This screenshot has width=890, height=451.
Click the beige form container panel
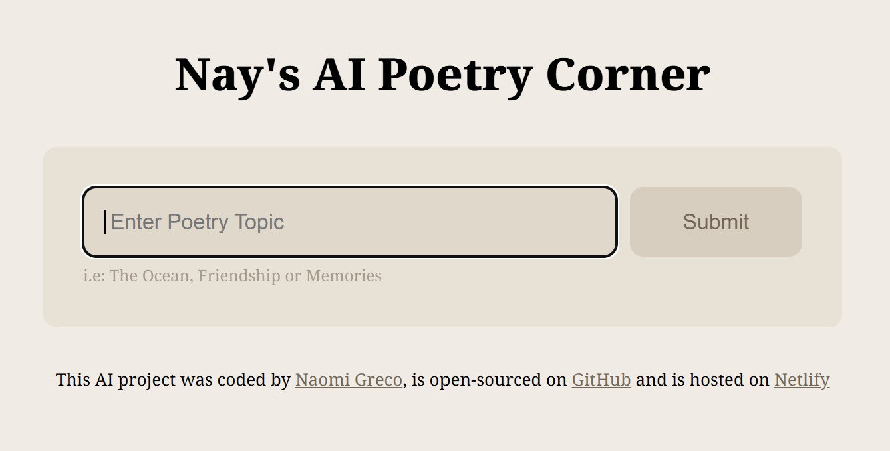click(x=442, y=306)
